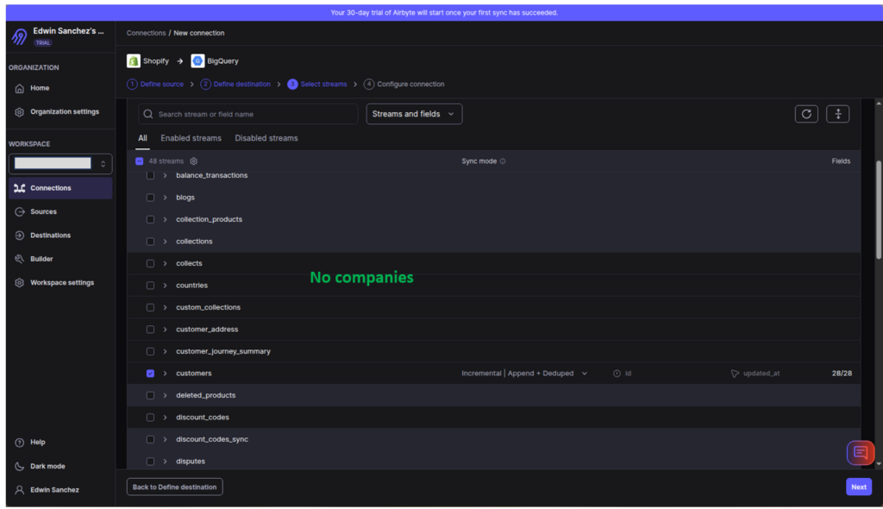Open the Connections breadcrumb link

[146, 33]
